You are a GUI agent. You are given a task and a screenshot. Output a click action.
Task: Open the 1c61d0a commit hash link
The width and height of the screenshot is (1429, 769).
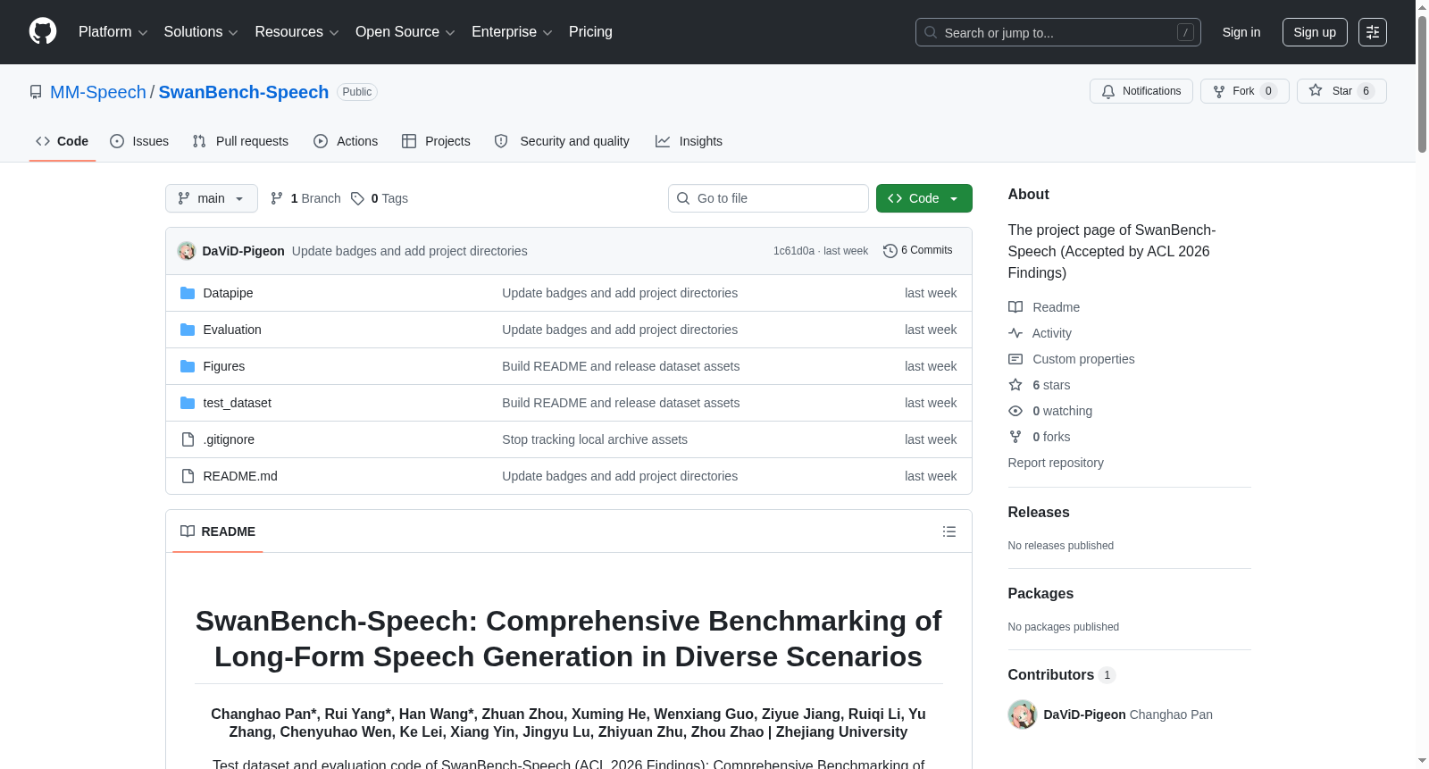click(794, 251)
